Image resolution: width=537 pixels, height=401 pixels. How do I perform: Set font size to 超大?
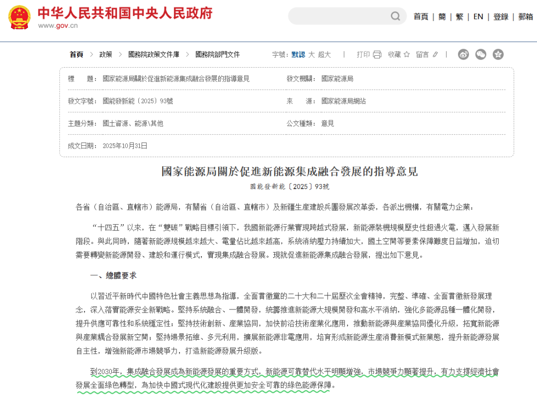coord(324,55)
